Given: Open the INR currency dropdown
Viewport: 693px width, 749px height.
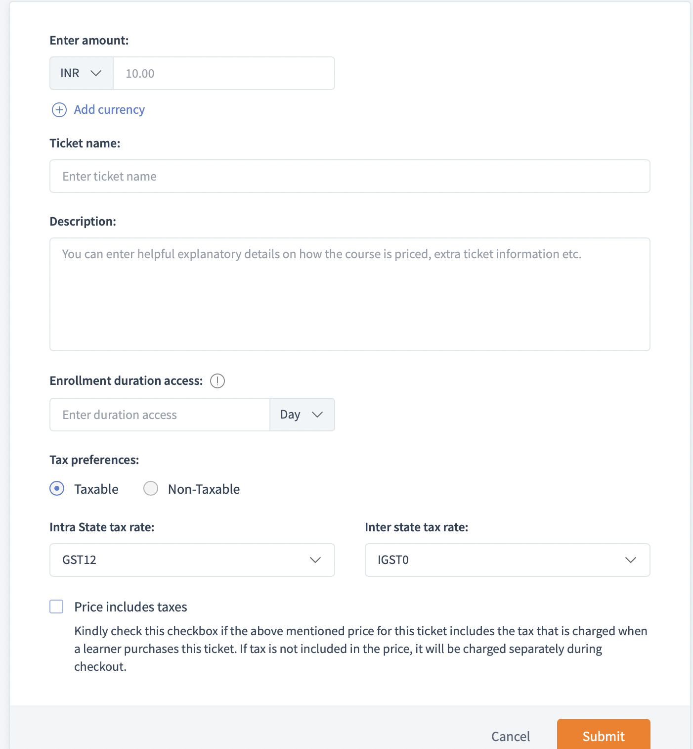Looking at the screenshot, I should 82,73.
